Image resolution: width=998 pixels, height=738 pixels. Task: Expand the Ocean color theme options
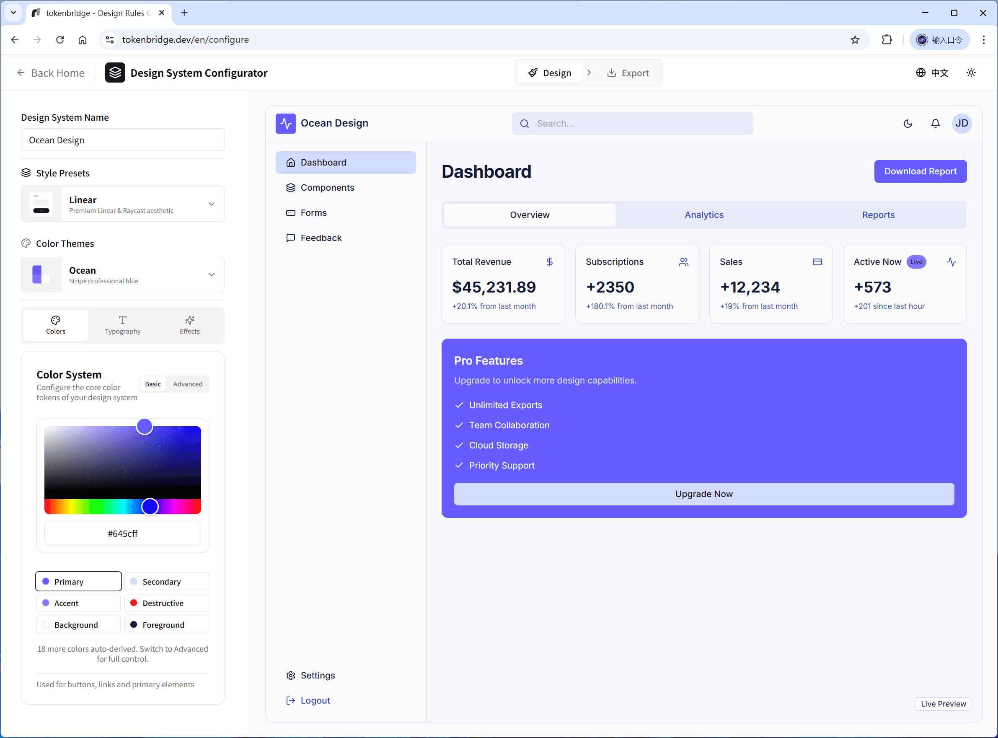click(211, 274)
